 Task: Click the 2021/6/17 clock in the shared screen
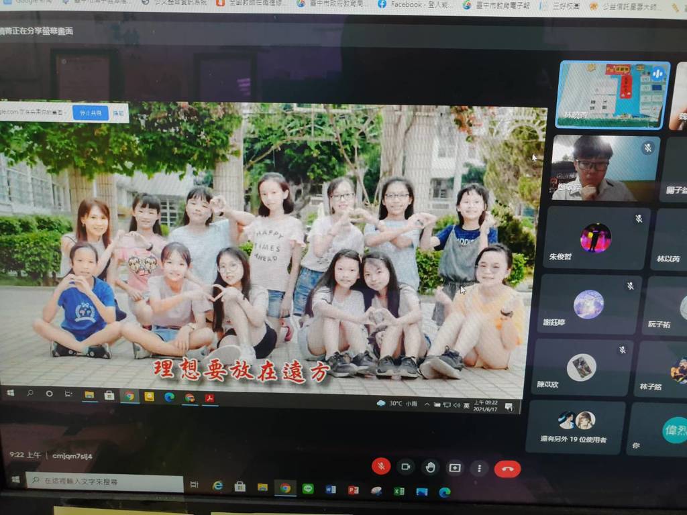tap(486, 406)
